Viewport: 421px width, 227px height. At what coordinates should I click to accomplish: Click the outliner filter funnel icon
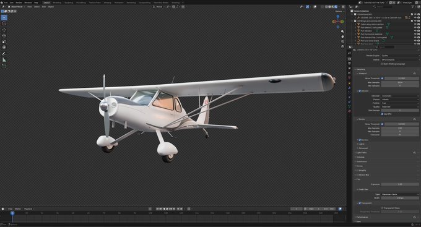point(413,7)
